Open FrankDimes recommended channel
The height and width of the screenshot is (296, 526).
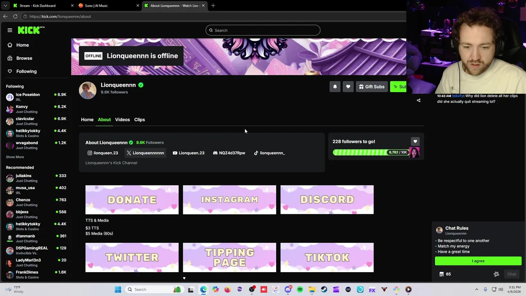(36, 275)
